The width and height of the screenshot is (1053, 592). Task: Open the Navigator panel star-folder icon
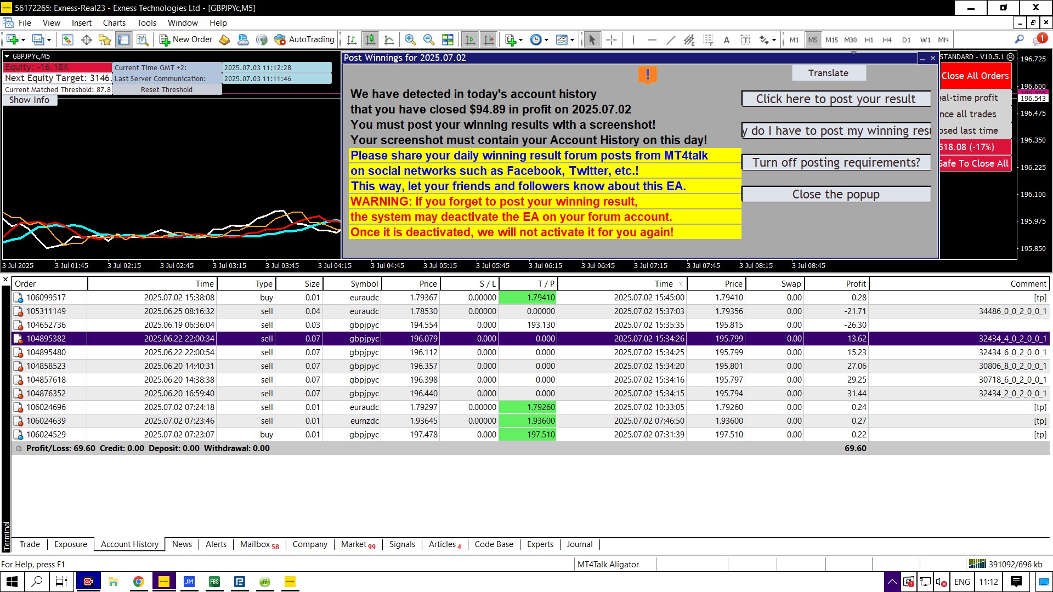click(104, 39)
